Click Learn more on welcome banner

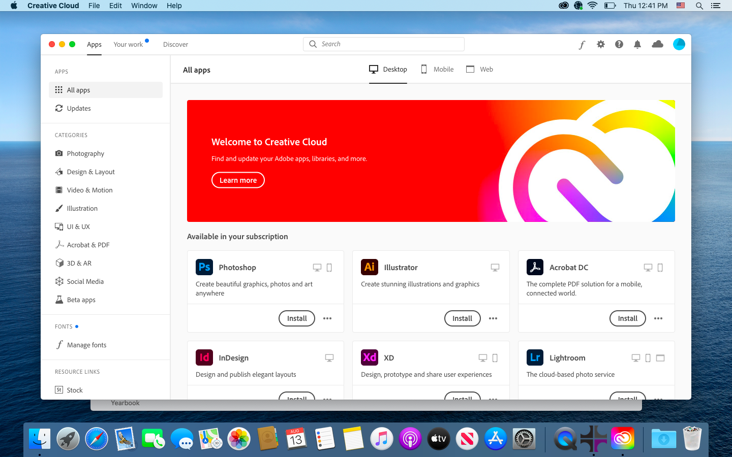click(x=238, y=180)
